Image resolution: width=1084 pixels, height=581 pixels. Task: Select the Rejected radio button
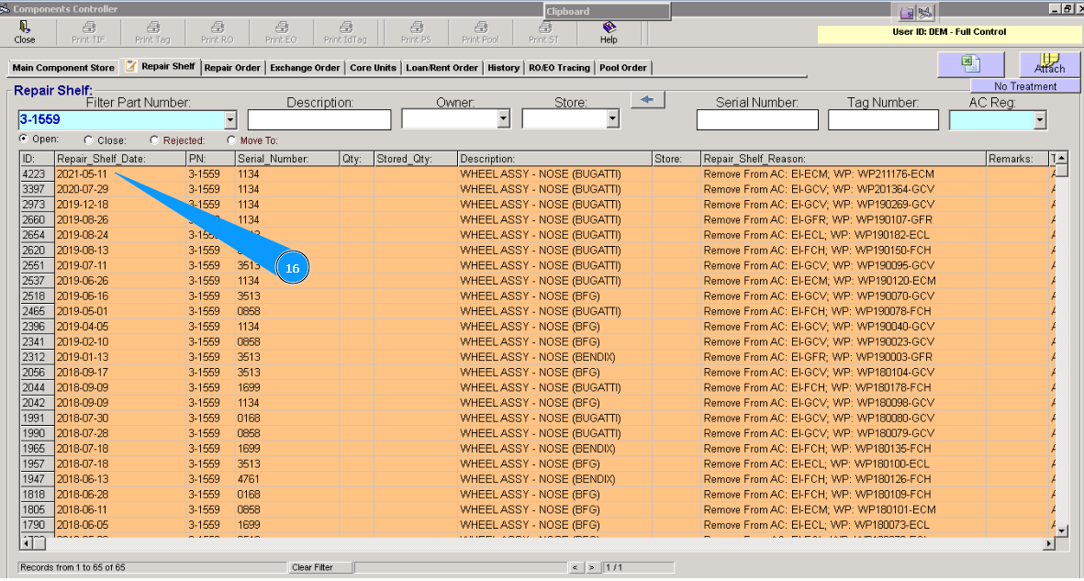coord(154,140)
